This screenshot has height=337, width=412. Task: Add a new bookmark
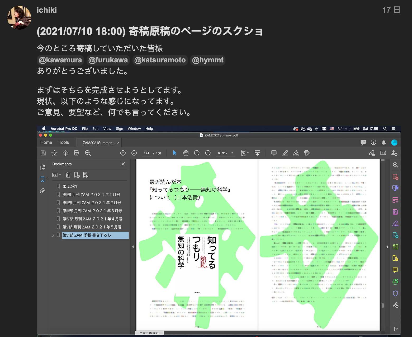pos(77,175)
